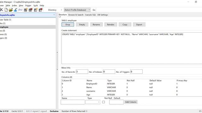Click the Reindex button

[x=111, y=24]
